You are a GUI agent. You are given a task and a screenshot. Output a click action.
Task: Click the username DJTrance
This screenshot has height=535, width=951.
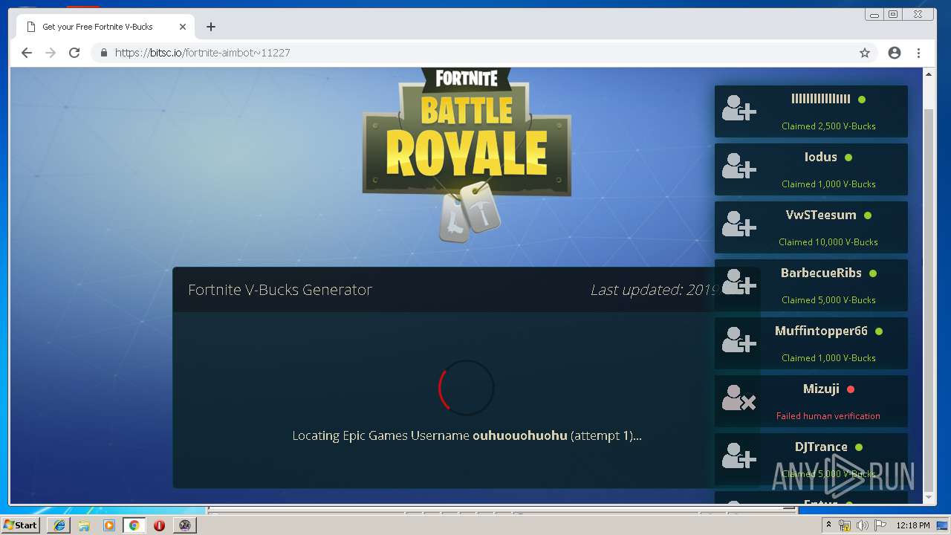coord(821,447)
